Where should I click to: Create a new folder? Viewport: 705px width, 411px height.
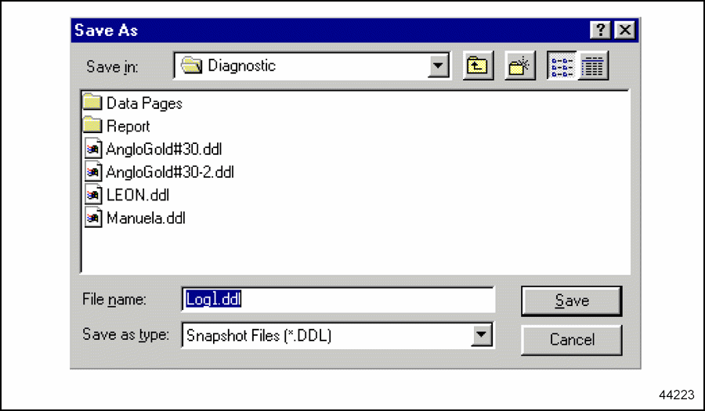point(520,66)
